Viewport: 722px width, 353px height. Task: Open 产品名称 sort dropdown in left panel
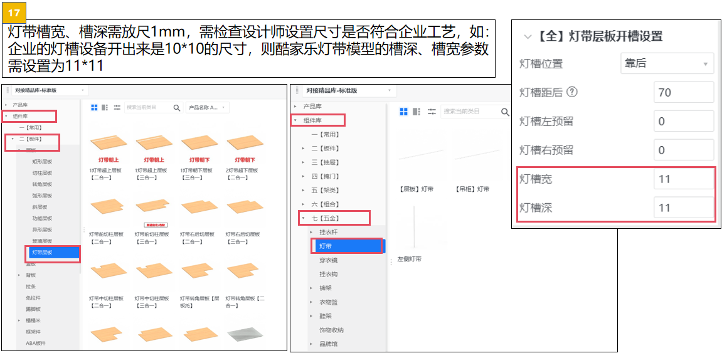coord(207,108)
